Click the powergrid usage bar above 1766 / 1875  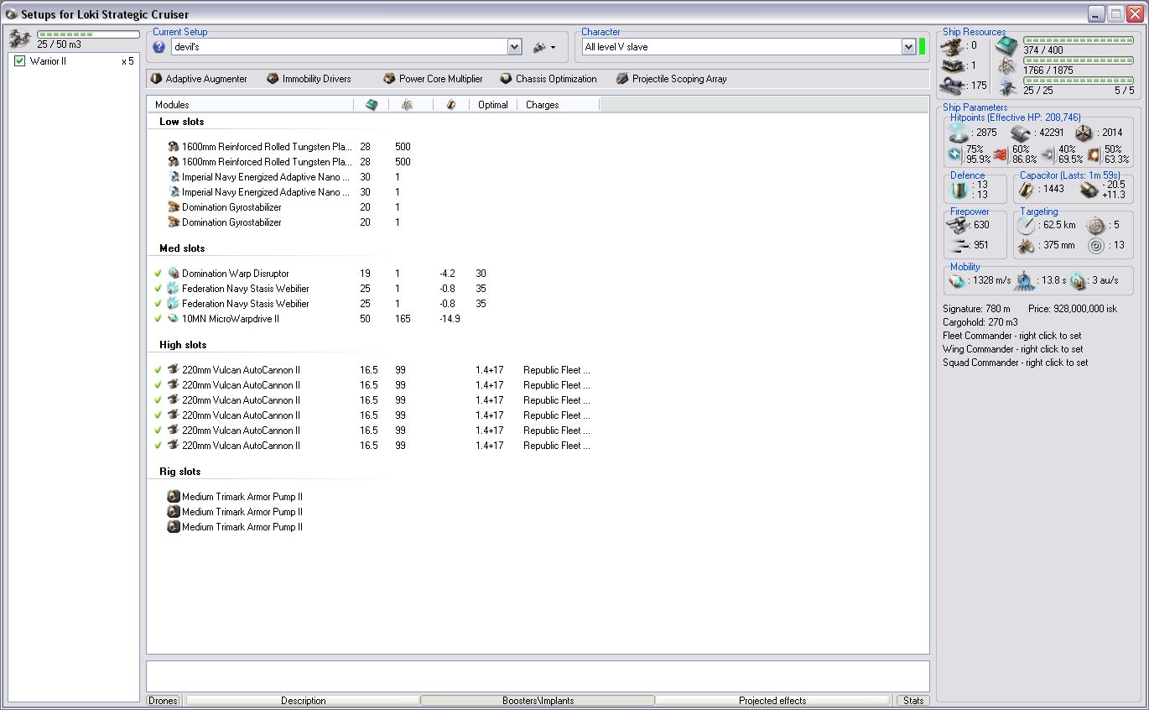click(x=1078, y=60)
